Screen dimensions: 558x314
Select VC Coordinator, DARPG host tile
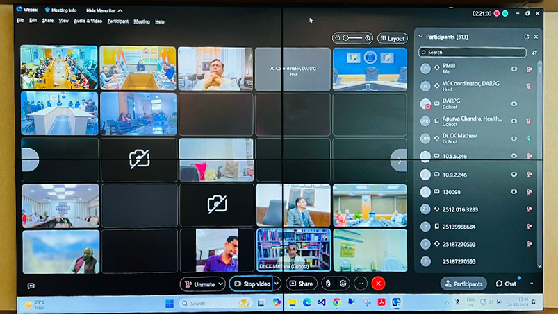pos(293,69)
